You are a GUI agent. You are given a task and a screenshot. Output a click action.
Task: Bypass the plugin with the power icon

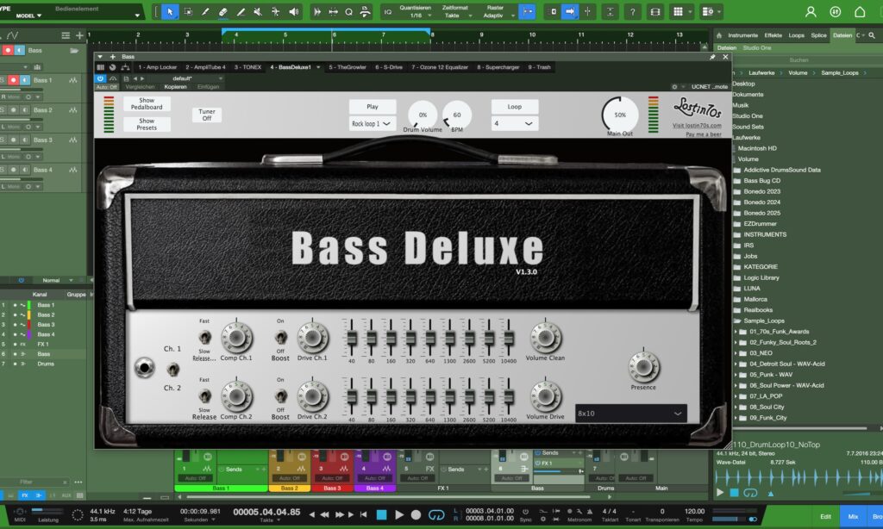coord(101,78)
